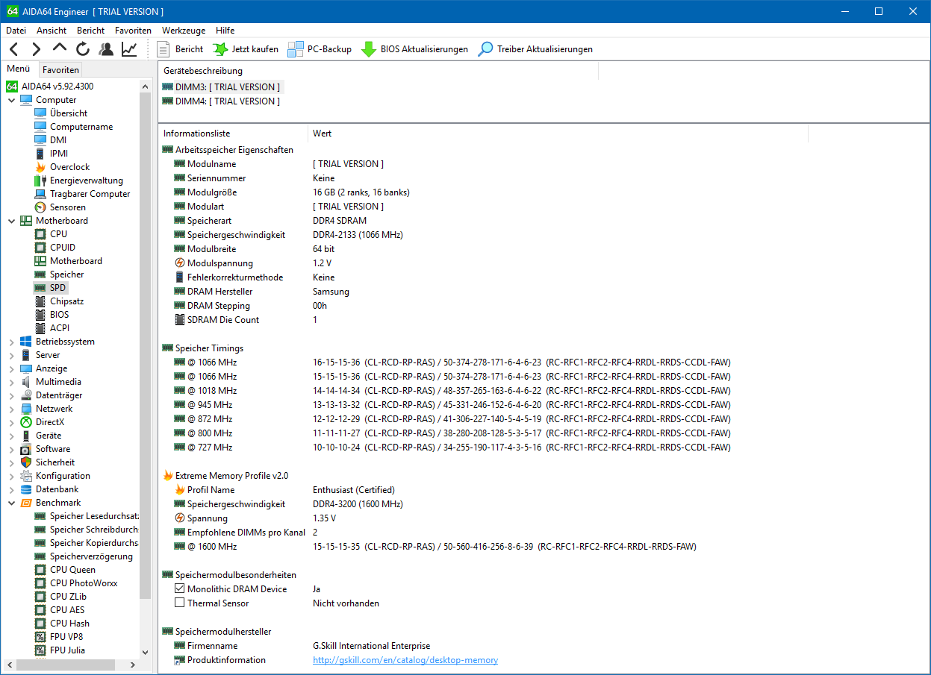Image resolution: width=931 pixels, height=675 pixels.
Task: Toggle Monolithic DRAM Device checkbox
Action: pyautogui.click(x=179, y=589)
